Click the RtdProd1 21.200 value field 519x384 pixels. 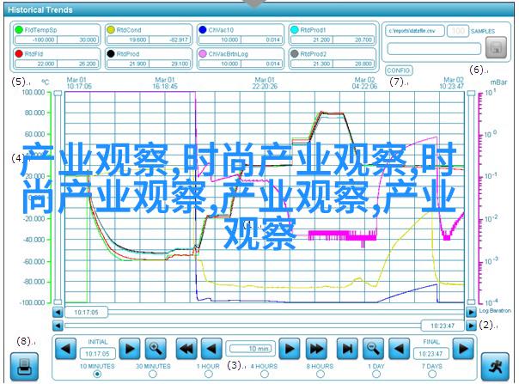point(312,40)
